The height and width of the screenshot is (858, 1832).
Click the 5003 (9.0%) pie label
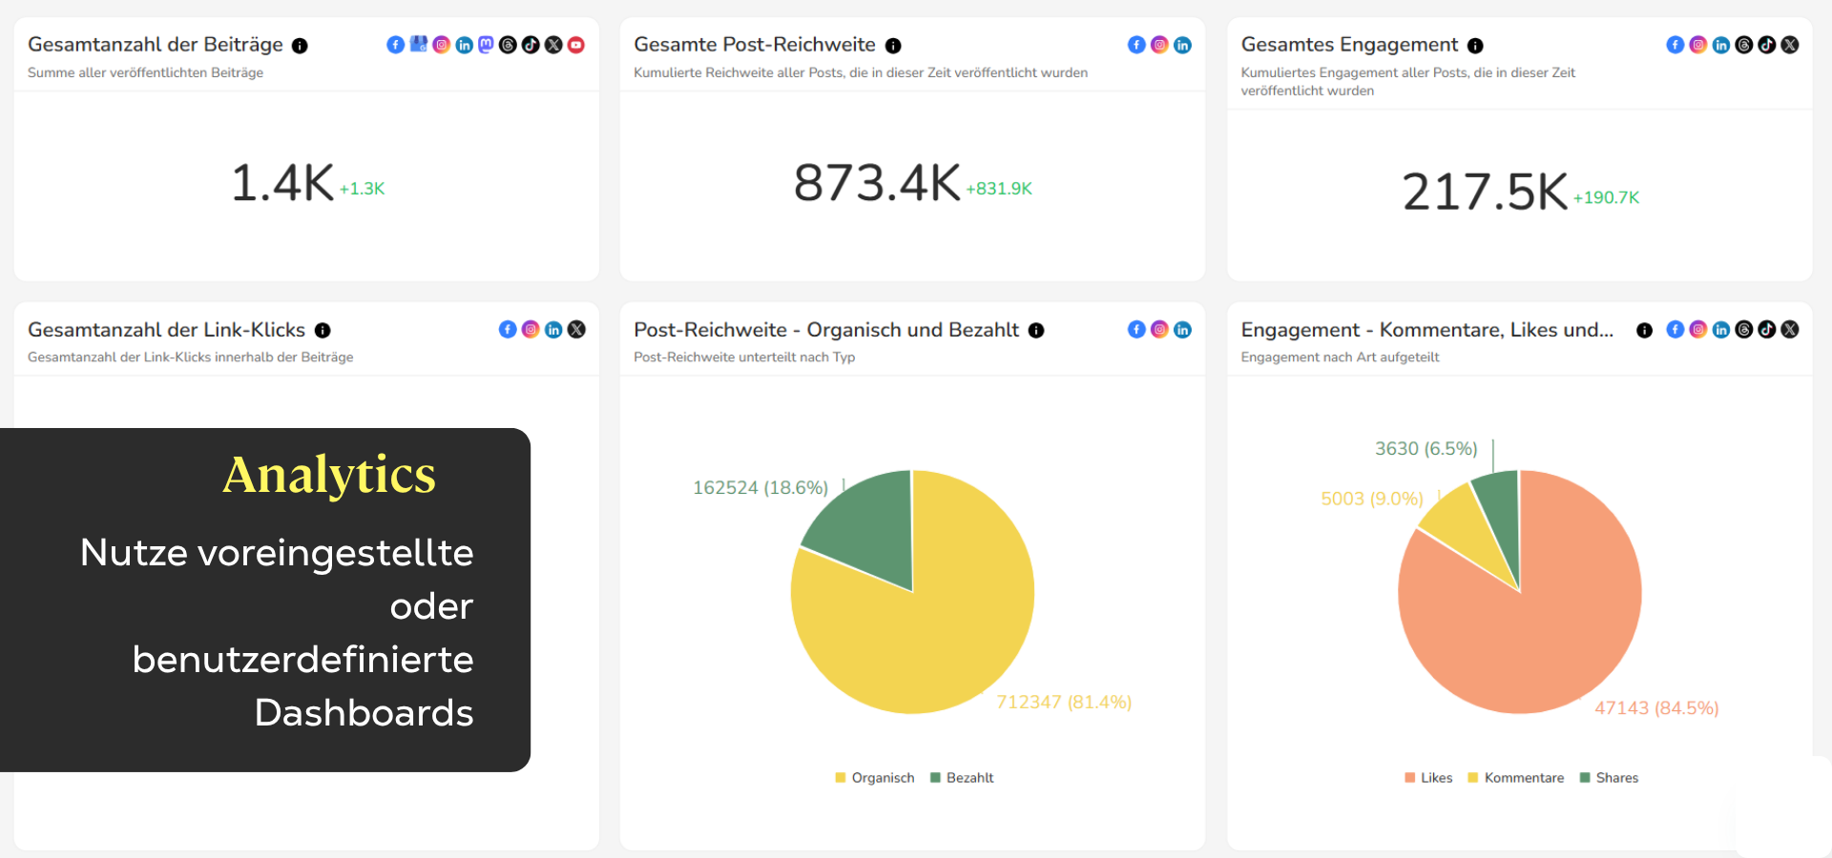coord(1372,499)
